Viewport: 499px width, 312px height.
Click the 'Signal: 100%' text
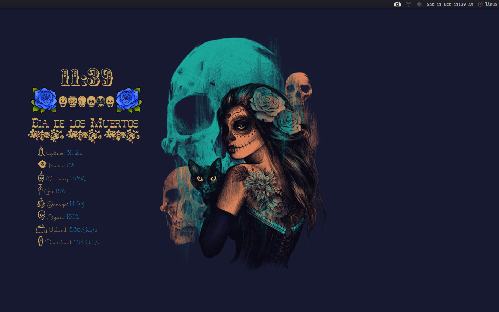63,217
